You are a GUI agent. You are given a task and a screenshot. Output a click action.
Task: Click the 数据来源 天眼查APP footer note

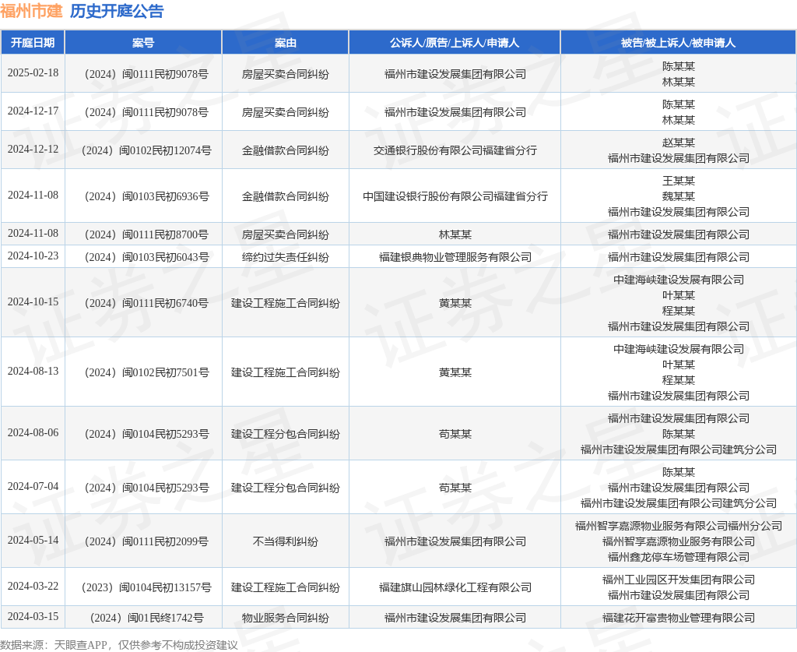coord(119,645)
